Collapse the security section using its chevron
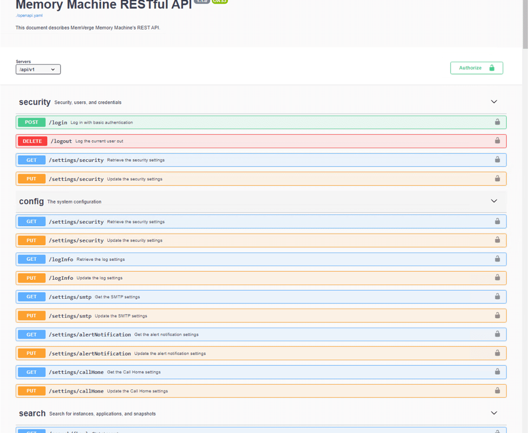Image resolution: width=529 pixels, height=433 pixels. click(494, 102)
